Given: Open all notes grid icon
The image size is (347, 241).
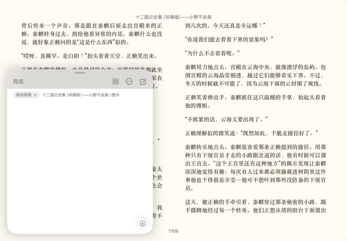Looking at the screenshot, I should click(116, 82).
